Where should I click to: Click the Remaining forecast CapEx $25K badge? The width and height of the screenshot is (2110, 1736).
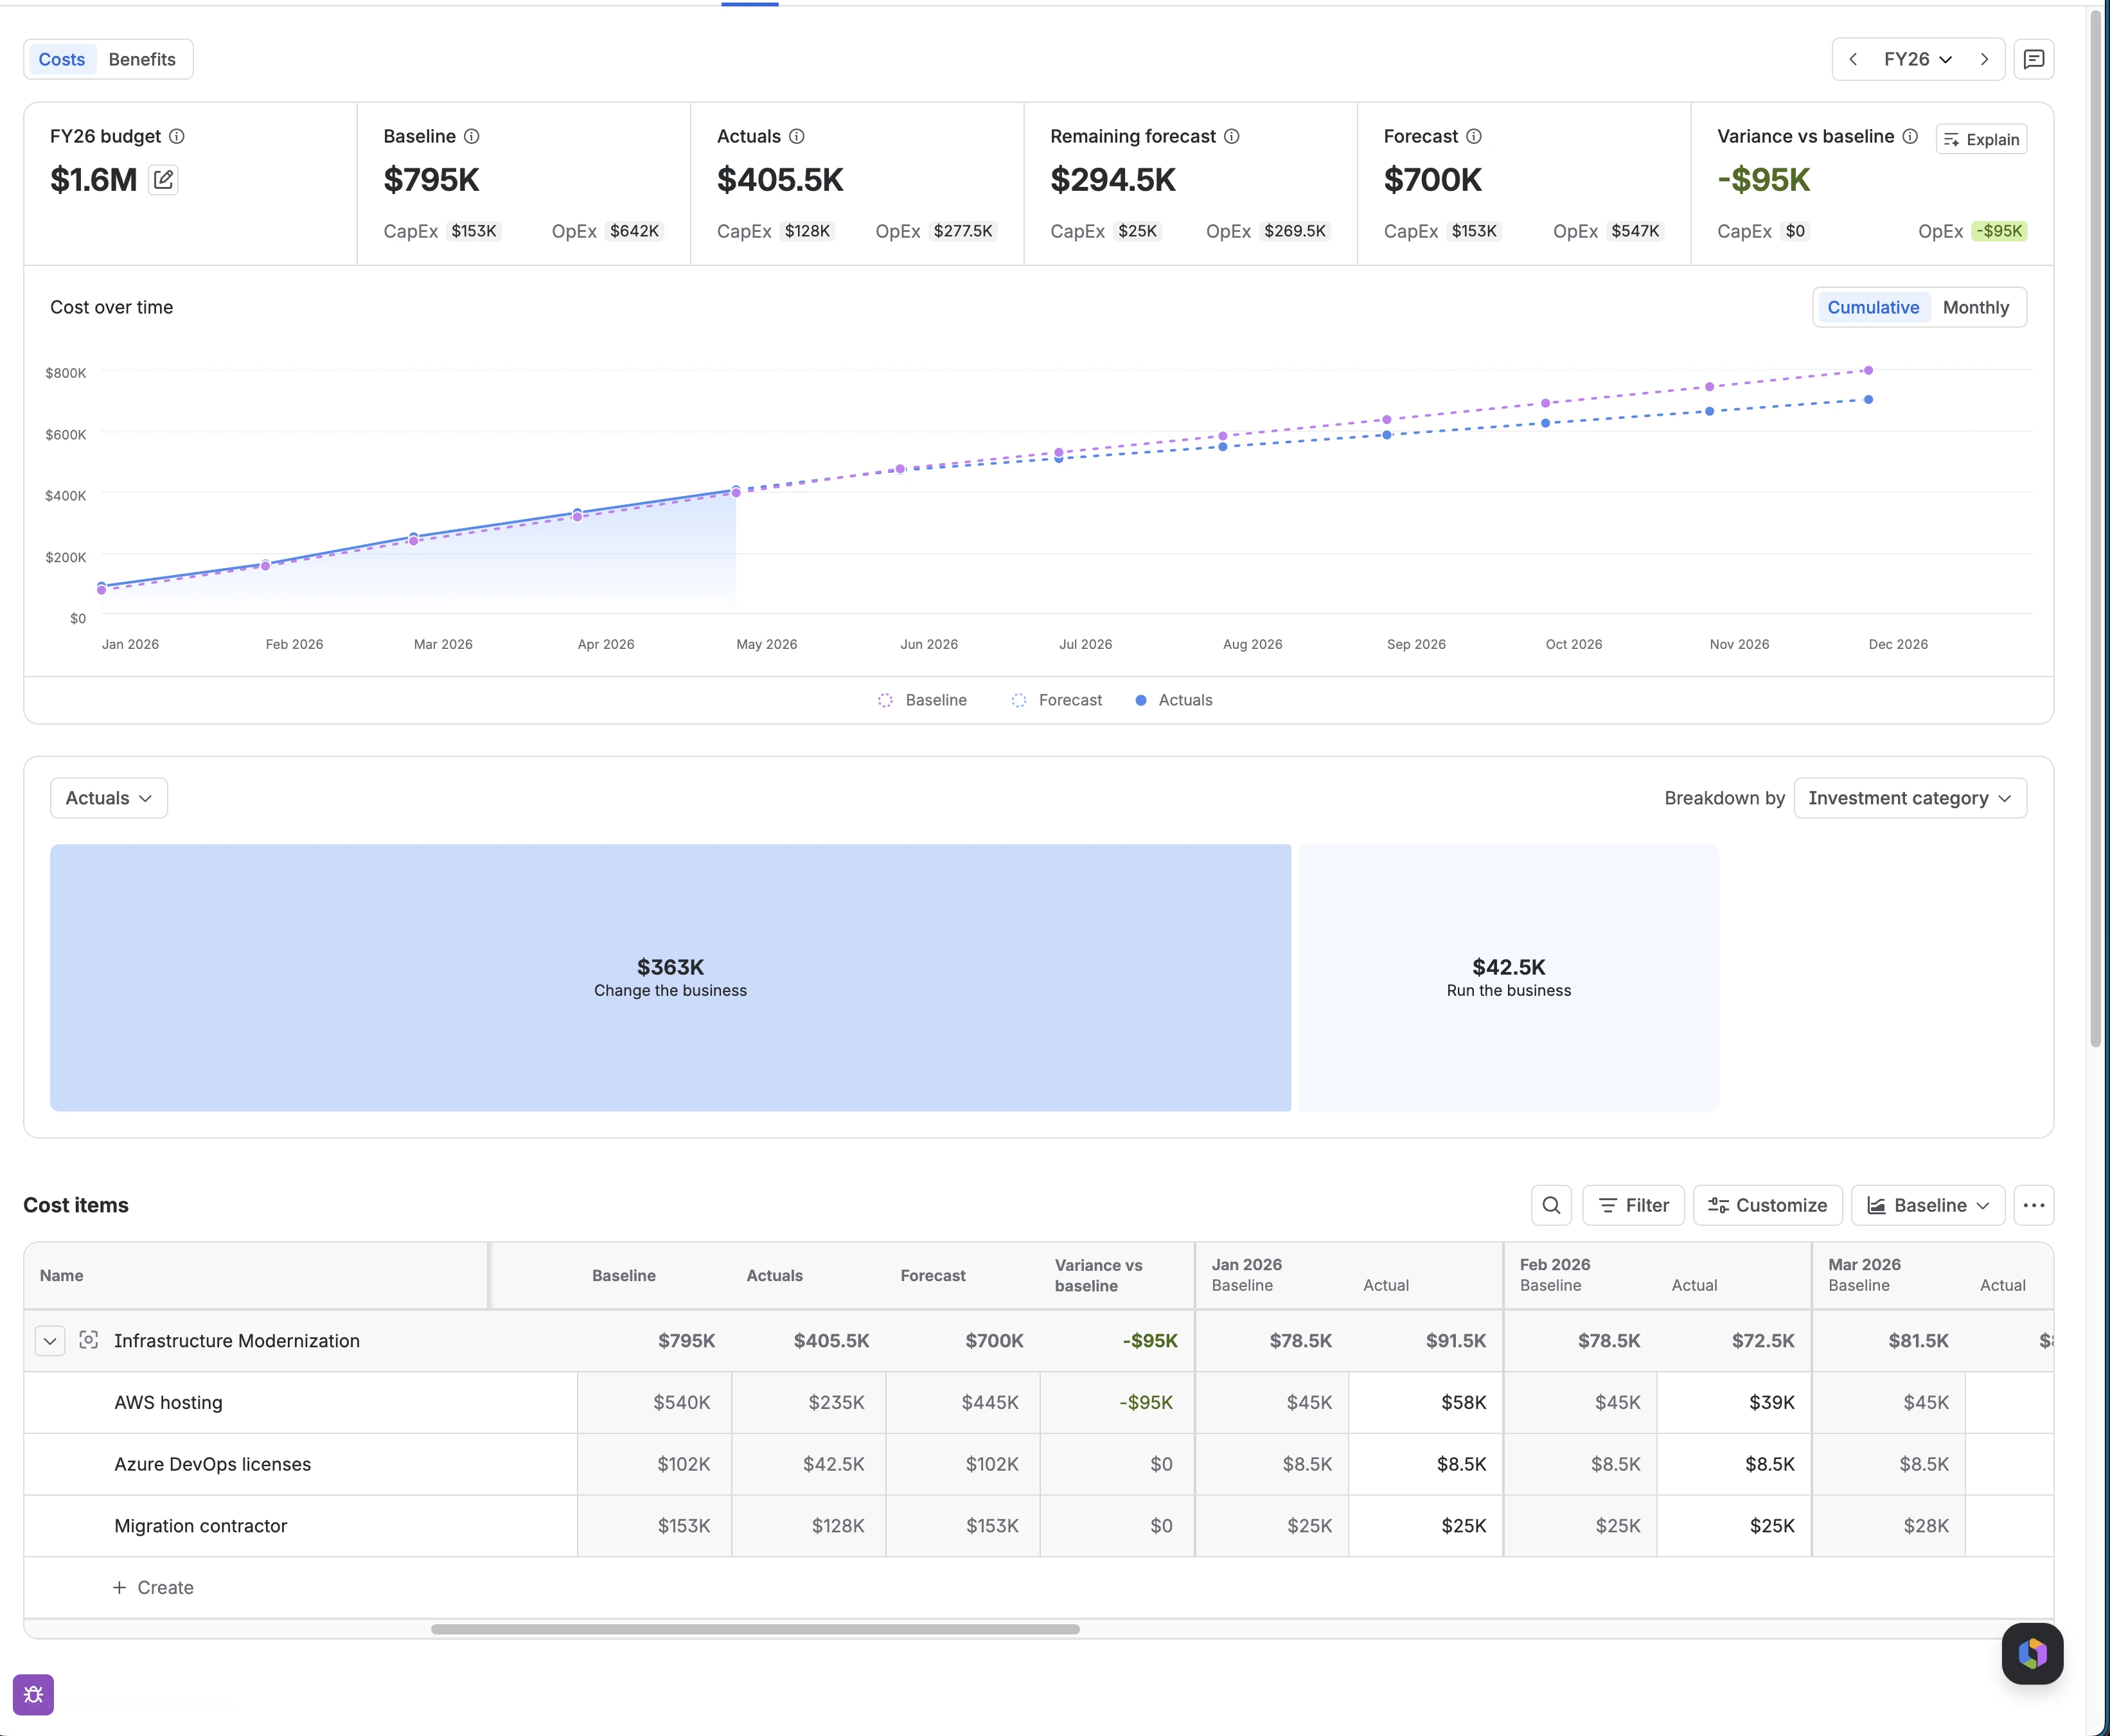coord(1137,231)
